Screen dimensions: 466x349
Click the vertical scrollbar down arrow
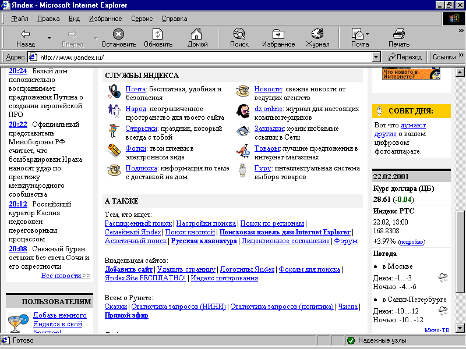460,328
